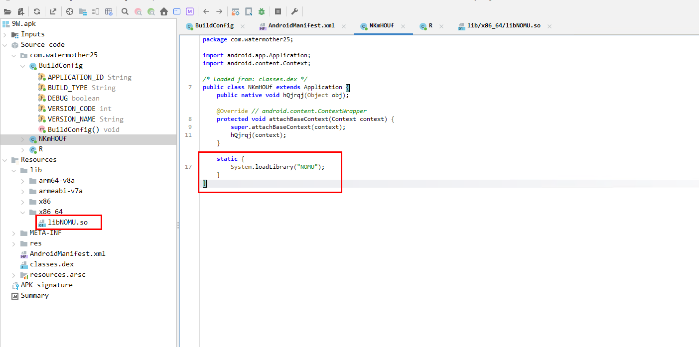Image resolution: width=699 pixels, height=347 pixels.
Task: Open the log viewer icon
Action: [278, 11]
